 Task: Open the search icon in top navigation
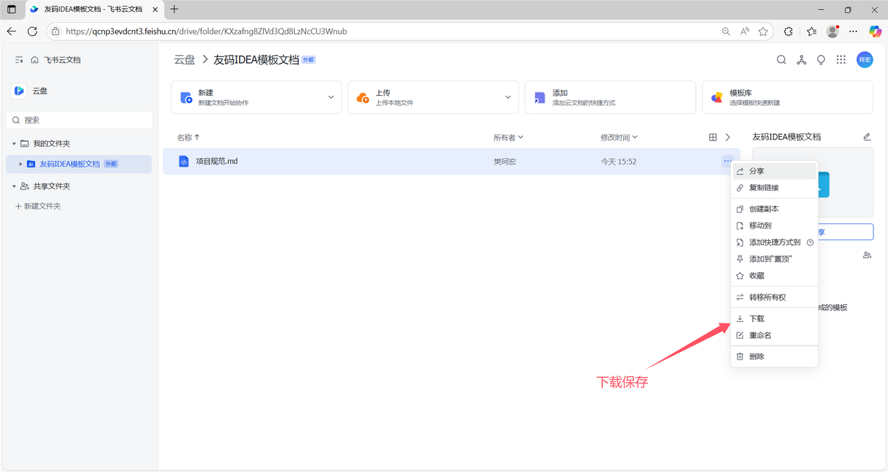(781, 60)
